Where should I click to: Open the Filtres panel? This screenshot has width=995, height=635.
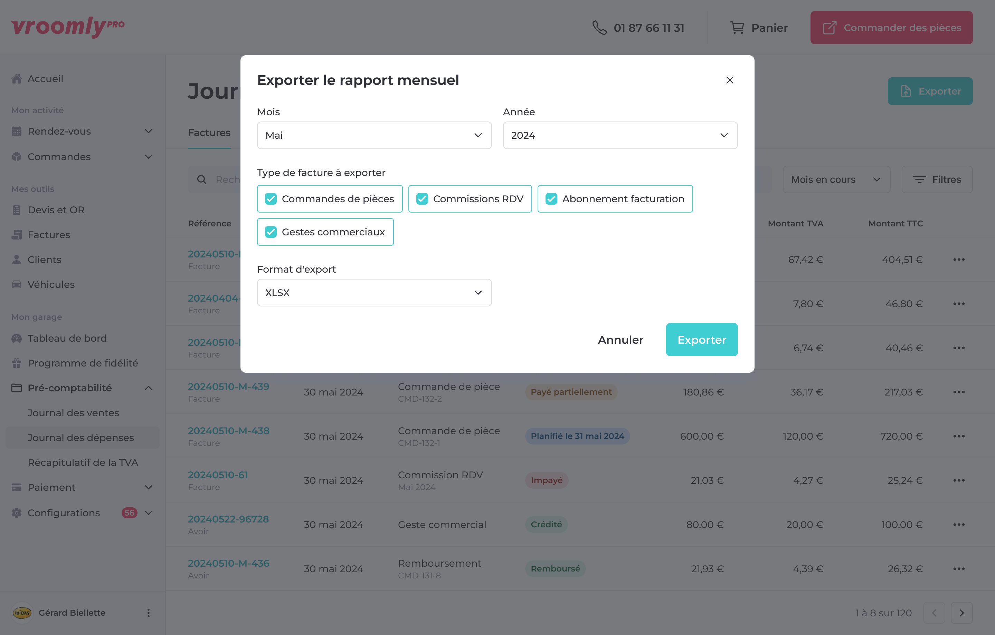pyautogui.click(x=937, y=179)
